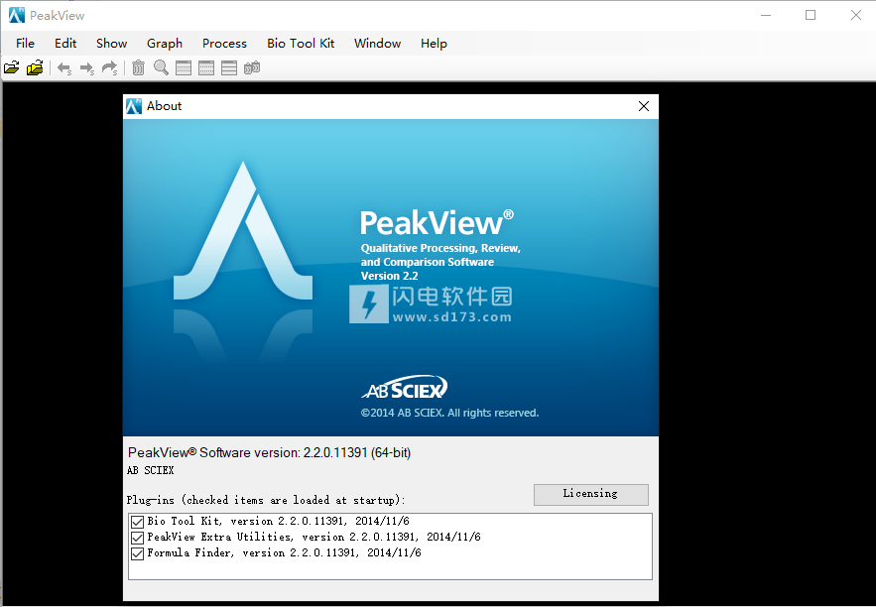Viewport: 876px width, 607px height.
Task: Click '©2014 AB SCIEX. All rights reserved.' text
Action: click(x=449, y=413)
